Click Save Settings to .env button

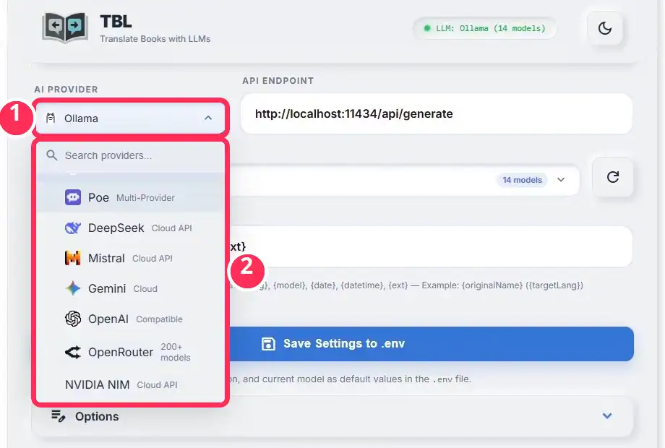click(x=432, y=344)
